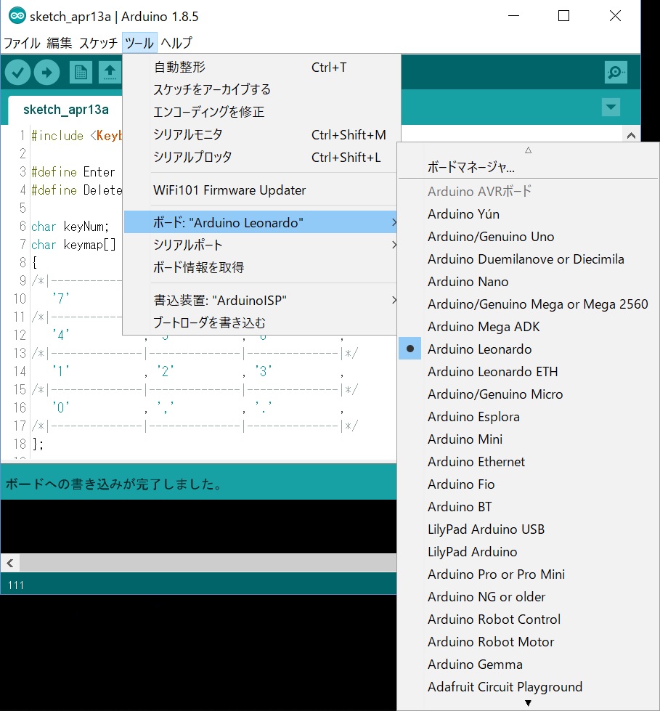Select Arduino/Genuino Mega or Mega 2560
This screenshot has width=660, height=711.
click(x=528, y=304)
